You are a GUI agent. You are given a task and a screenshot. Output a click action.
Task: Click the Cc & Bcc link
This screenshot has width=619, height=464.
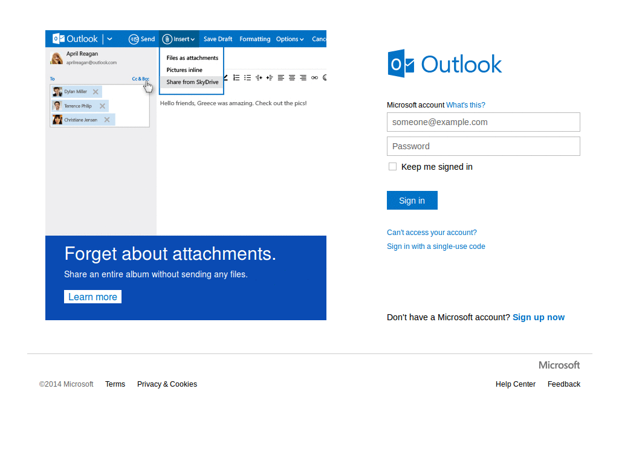coord(140,79)
